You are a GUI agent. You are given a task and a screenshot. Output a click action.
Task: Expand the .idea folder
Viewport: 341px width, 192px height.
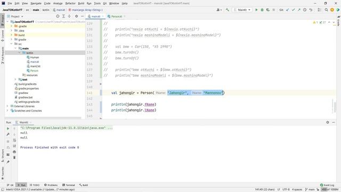point(12,30)
